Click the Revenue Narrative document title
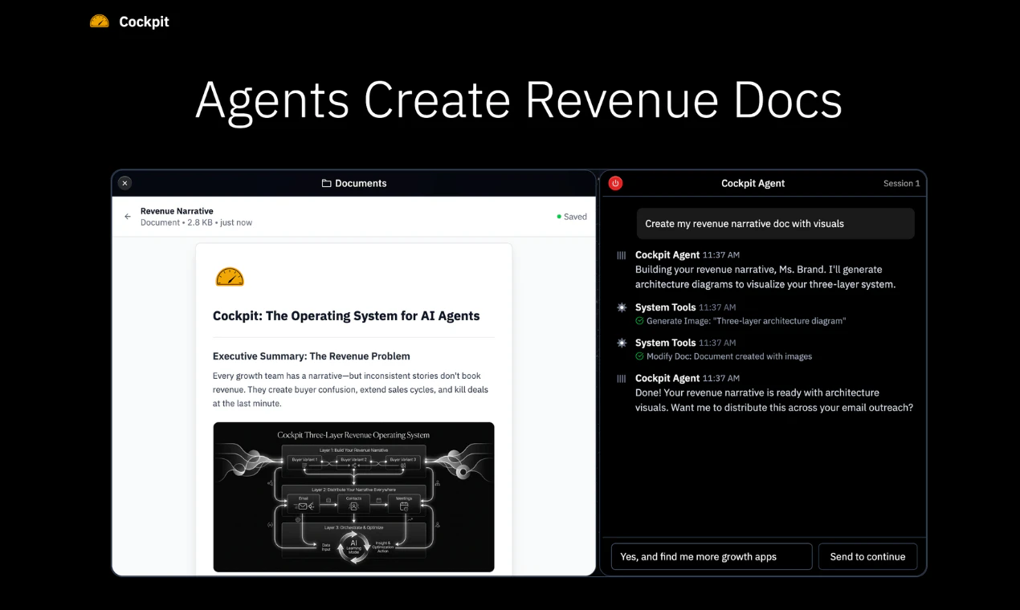 coord(177,211)
